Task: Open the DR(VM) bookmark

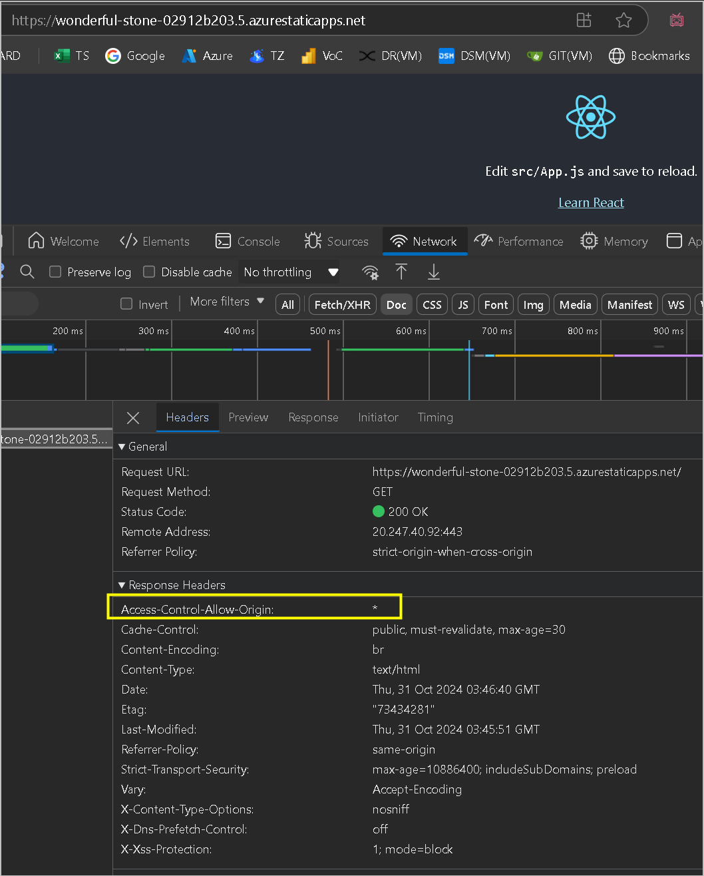Action: [391, 56]
